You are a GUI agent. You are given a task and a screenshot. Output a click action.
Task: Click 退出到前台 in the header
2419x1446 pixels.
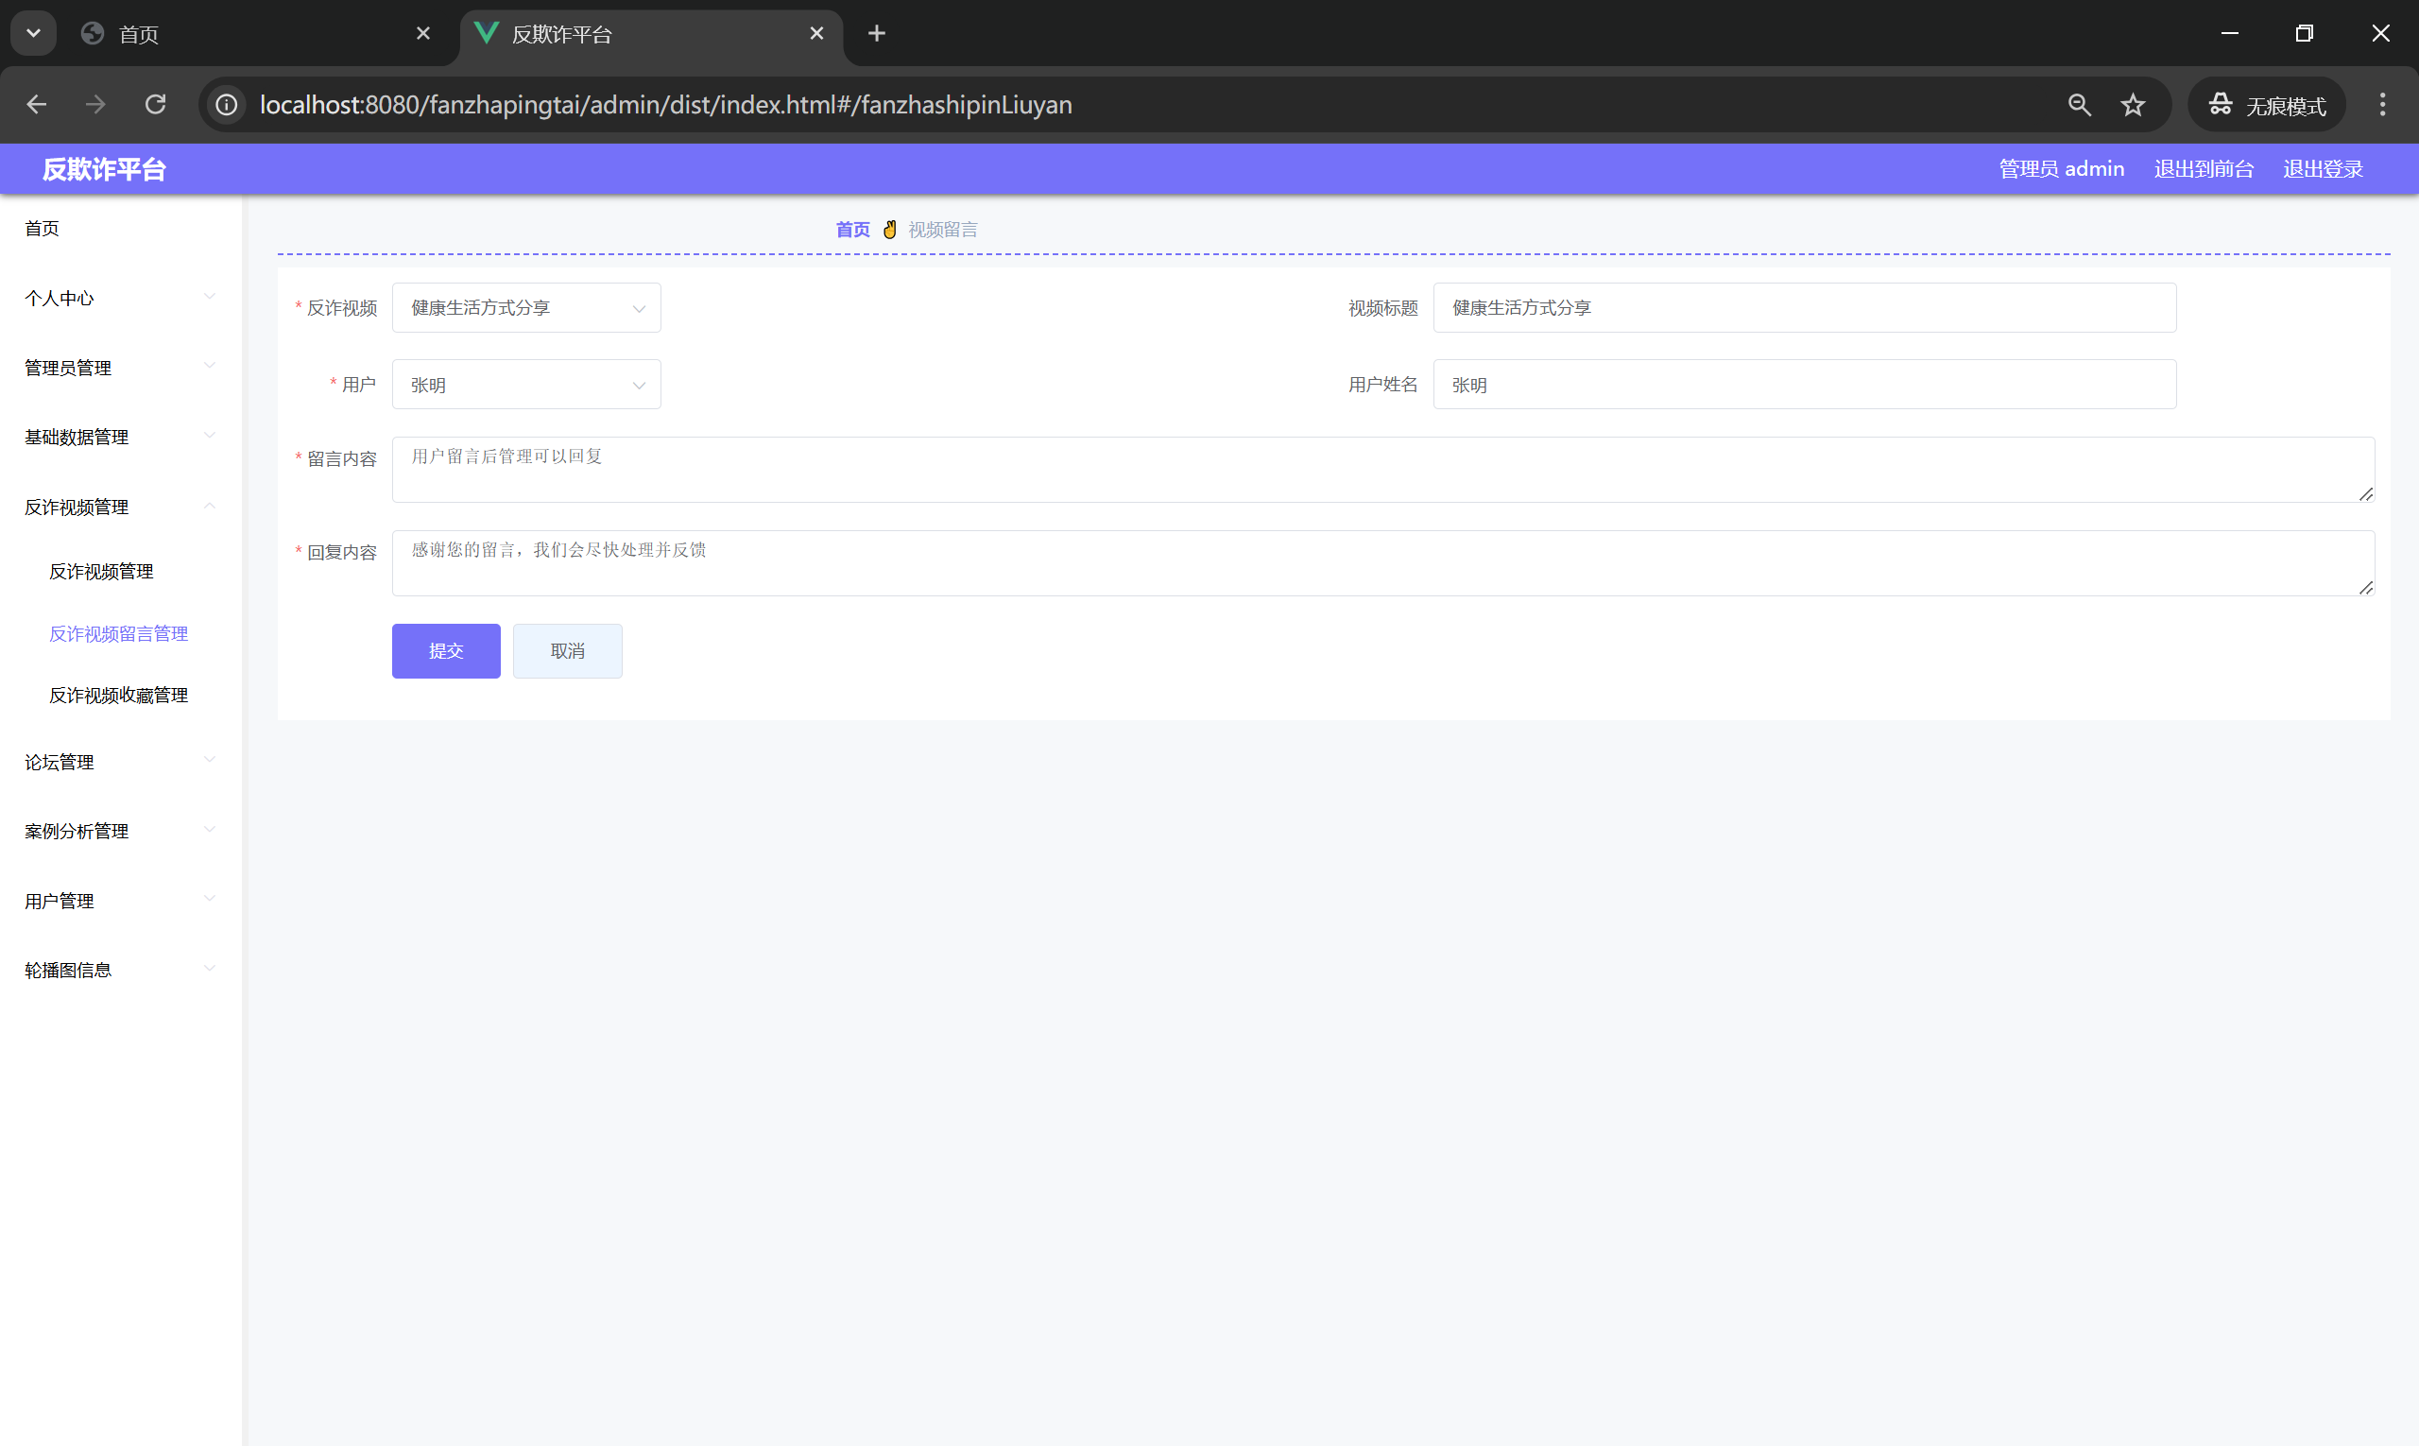[2204, 168]
